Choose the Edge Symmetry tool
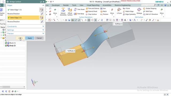The height and width of the screenshot is (96, 171). coord(129,14)
